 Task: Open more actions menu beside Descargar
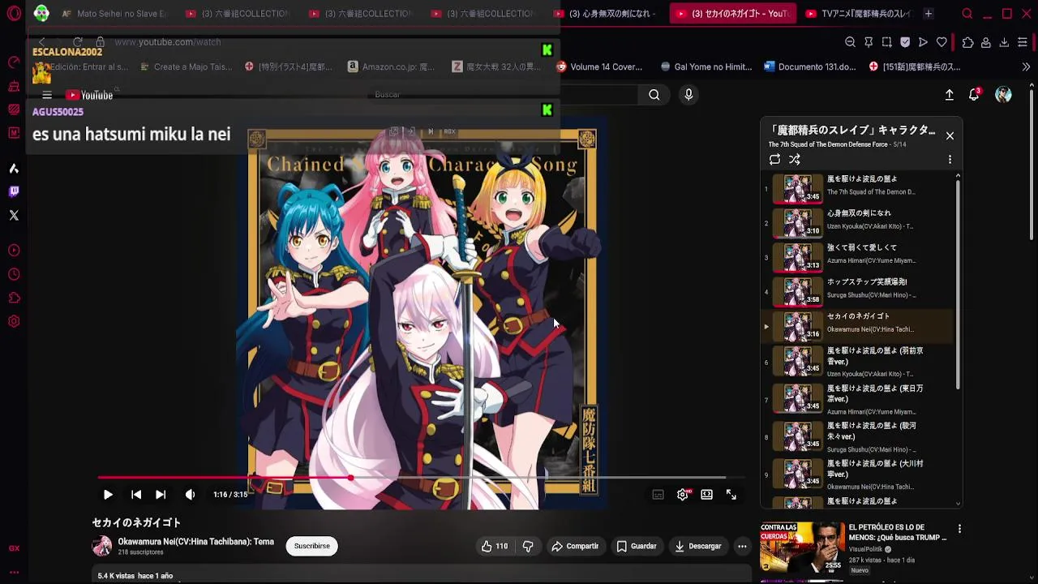click(742, 547)
